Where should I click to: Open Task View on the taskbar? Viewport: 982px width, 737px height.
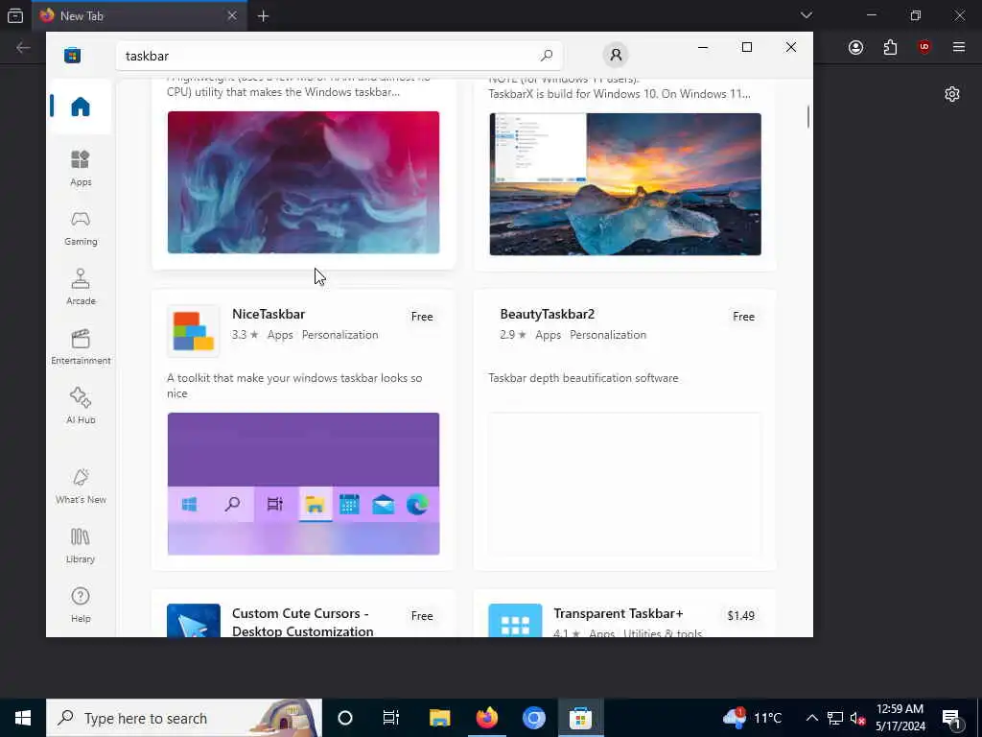(x=391, y=718)
